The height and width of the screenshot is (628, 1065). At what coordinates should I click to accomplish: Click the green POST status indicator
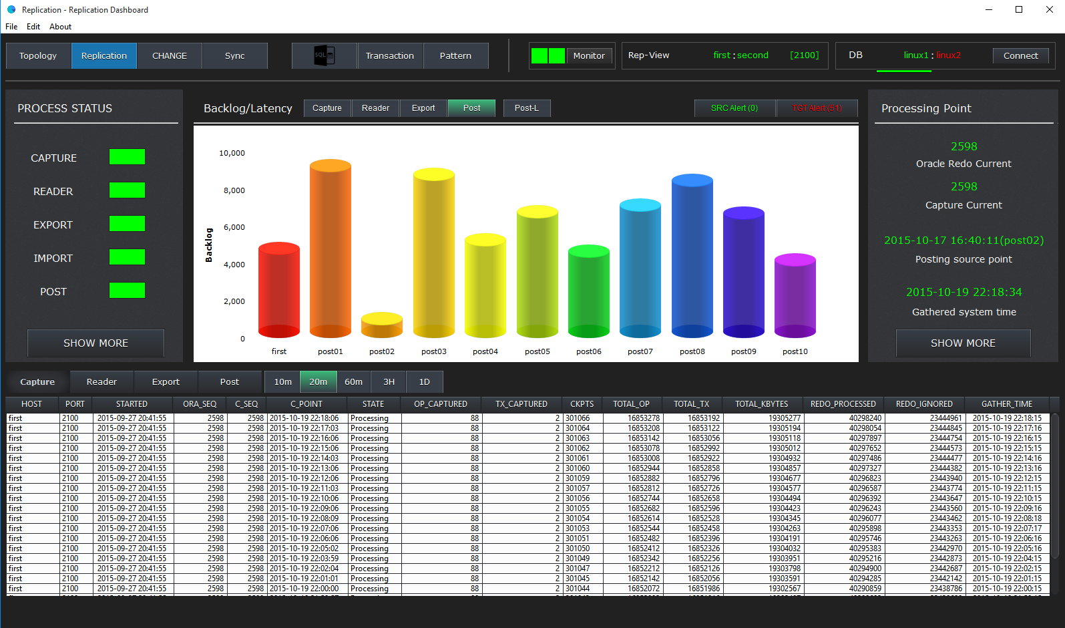click(127, 291)
